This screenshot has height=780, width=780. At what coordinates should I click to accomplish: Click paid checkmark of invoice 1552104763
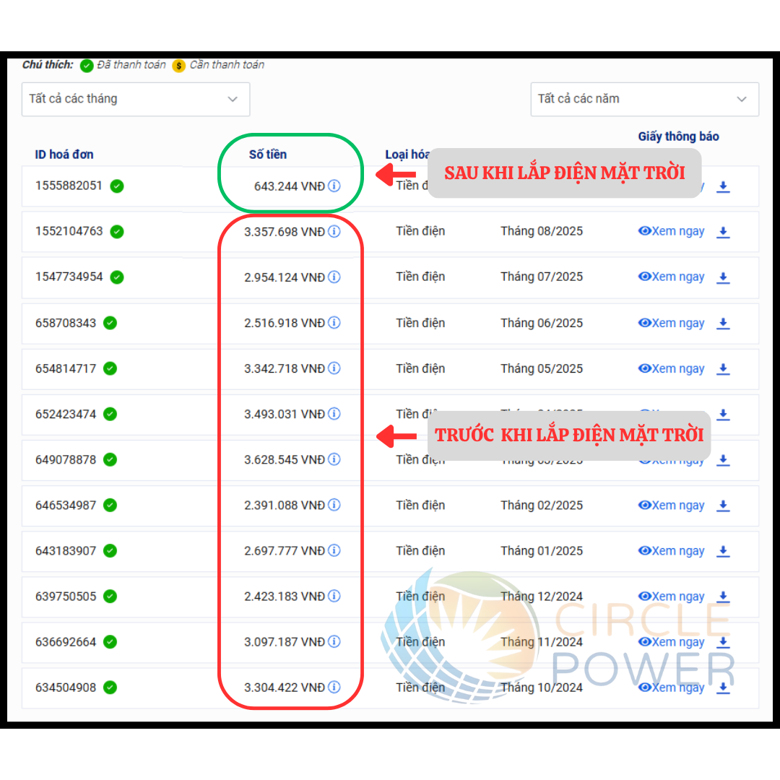click(117, 231)
